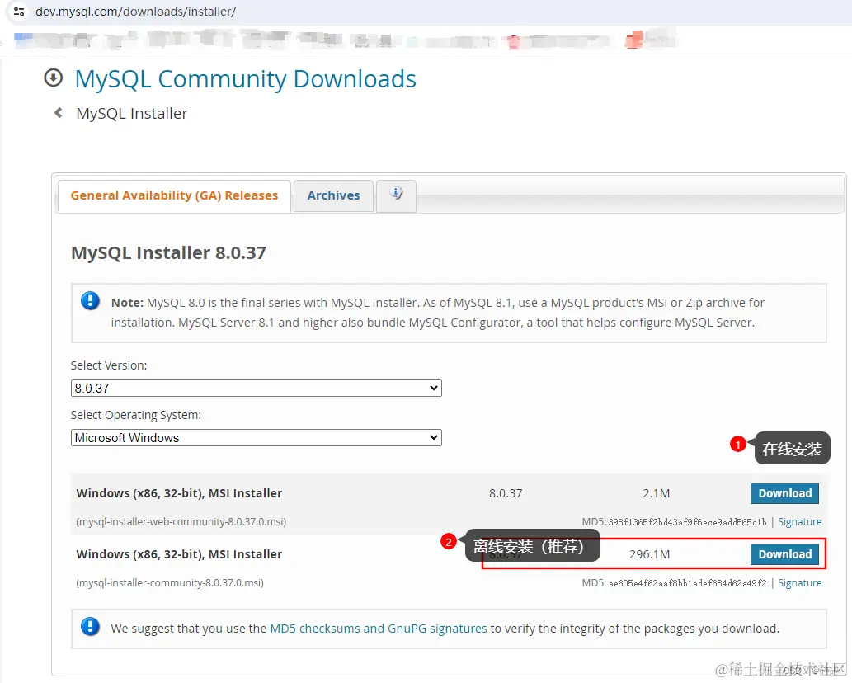Click the MySQL Installer 8.0.37 heading
The height and width of the screenshot is (683, 852).
click(x=168, y=252)
